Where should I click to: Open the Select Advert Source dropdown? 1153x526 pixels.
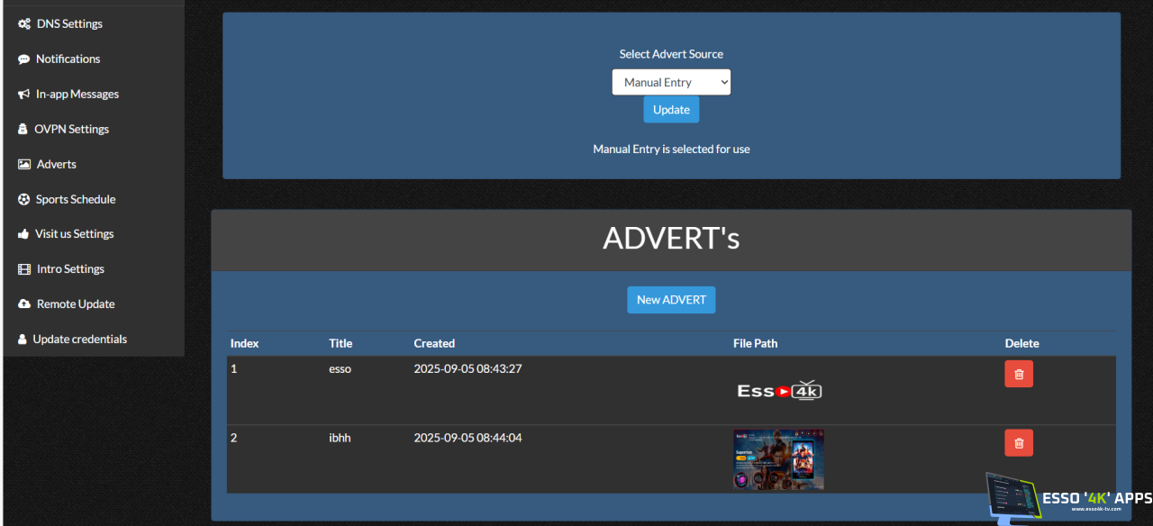pyautogui.click(x=671, y=82)
